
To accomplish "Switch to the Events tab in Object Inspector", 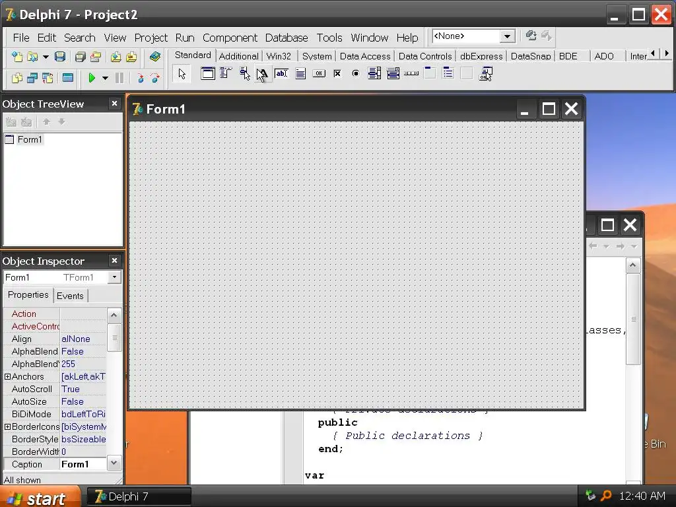I will click(70, 296).
